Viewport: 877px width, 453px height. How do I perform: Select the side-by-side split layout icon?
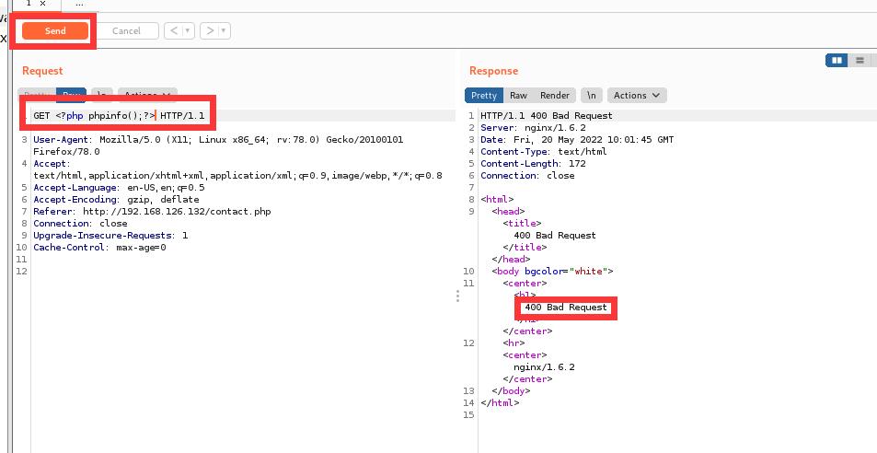point(837,61)
